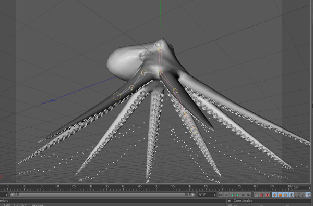
Task: Toggle parameter keyframe recording icon
Action: 291,195
